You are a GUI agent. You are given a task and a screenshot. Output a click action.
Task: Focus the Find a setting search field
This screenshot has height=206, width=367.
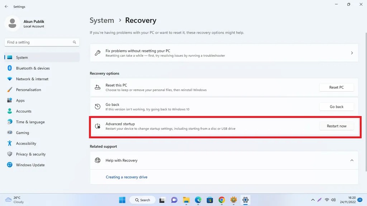(x=42, y=42)
